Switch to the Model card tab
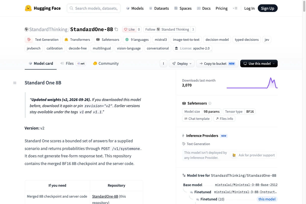Image resolution: width=306 pixels, height=204 pixels. click(41, 63)
